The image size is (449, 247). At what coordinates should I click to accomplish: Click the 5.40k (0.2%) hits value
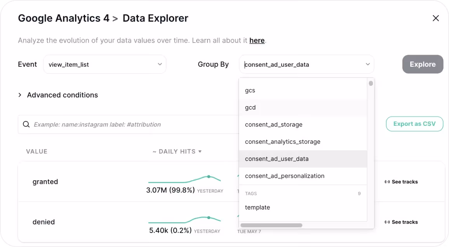[171, 231]
